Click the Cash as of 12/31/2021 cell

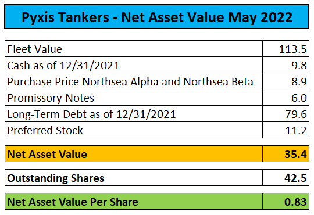(134, 65)
